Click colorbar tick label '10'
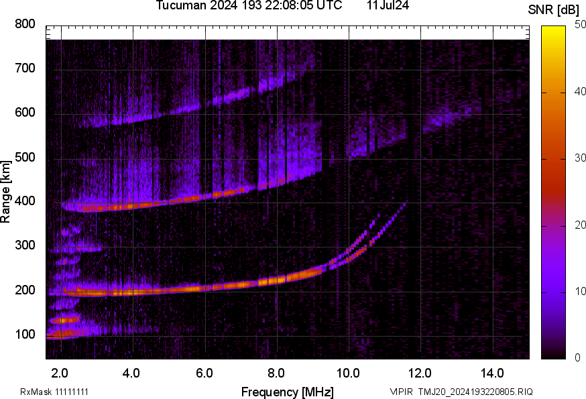This screenshot has width=586, height=399. coord(581,291)
